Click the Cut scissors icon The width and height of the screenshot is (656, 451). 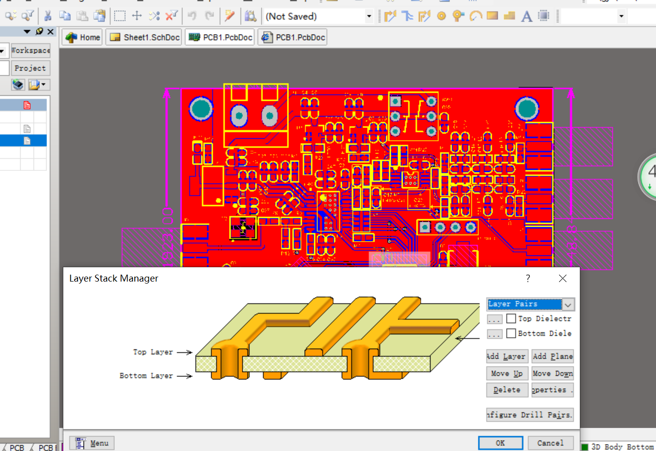pos(47,16)
